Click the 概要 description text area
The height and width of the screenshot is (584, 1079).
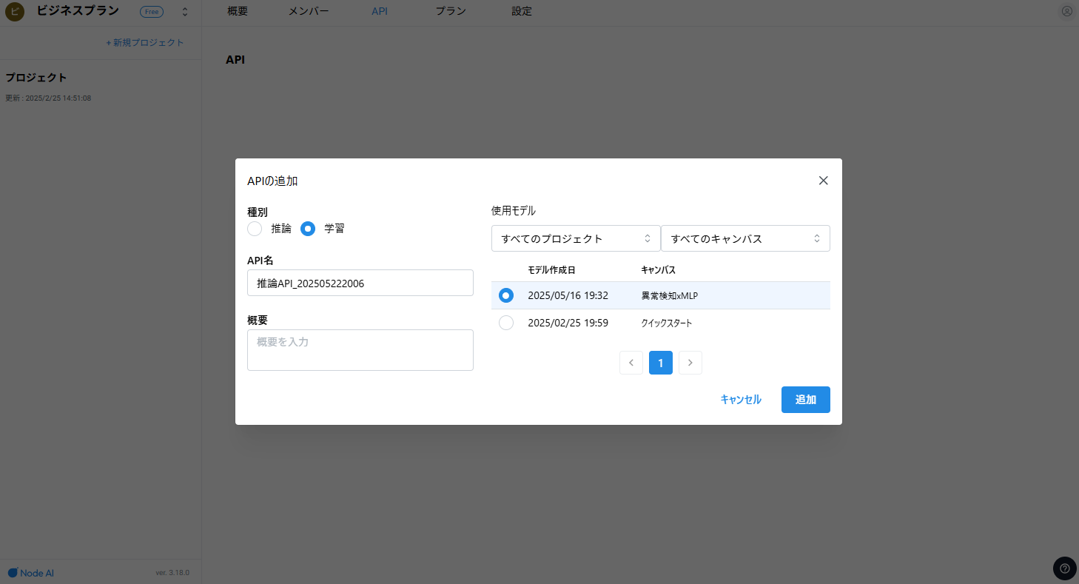point(360,350)
